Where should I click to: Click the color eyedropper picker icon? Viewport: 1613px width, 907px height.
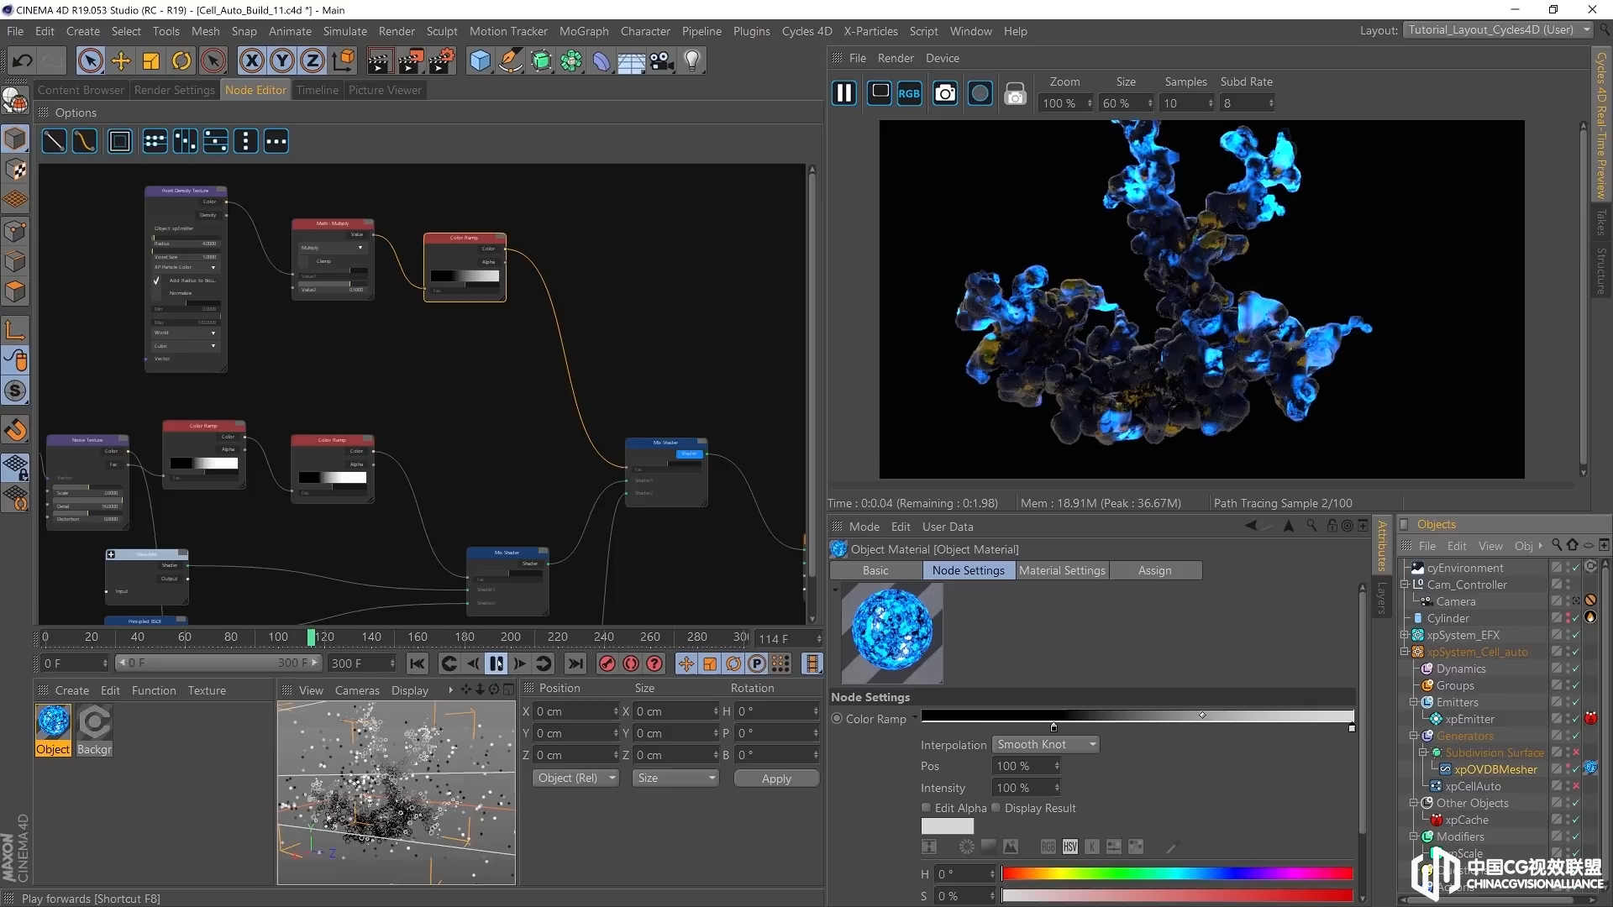tap(1172, 847)
